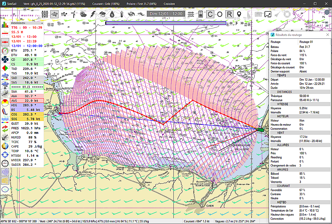Toggle the blue isochrone arcs sidebar button

pos(5,172)
